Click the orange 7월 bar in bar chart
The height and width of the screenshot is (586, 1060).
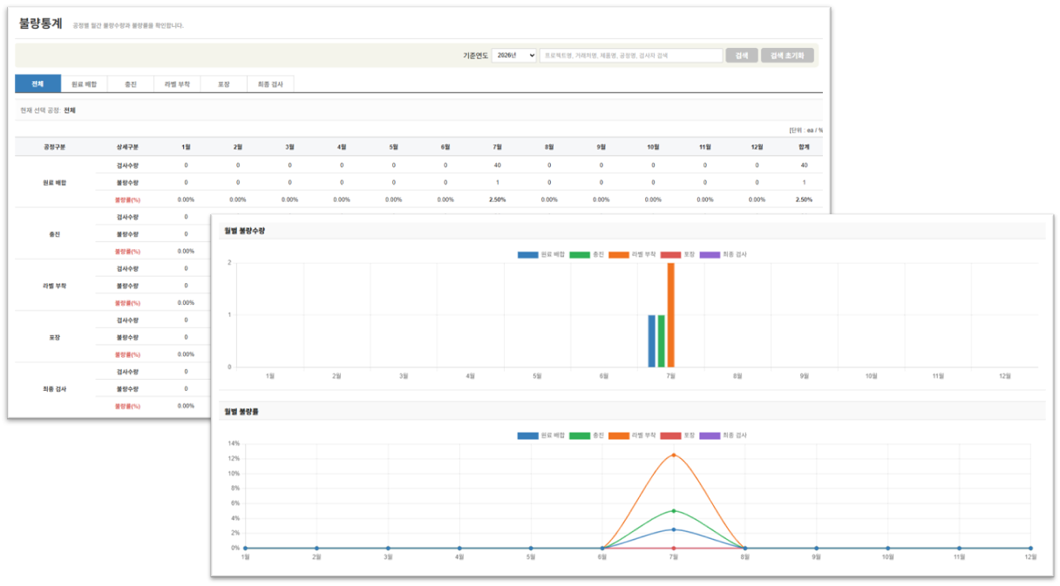pos(671,314)
